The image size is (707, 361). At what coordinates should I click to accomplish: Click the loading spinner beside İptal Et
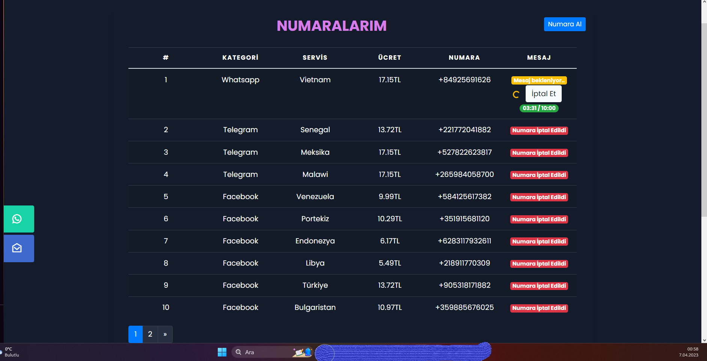point(516,95)
